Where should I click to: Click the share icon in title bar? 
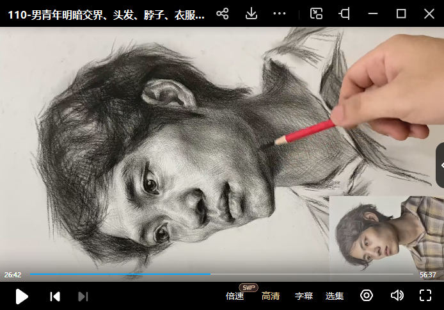pos(223,13)
